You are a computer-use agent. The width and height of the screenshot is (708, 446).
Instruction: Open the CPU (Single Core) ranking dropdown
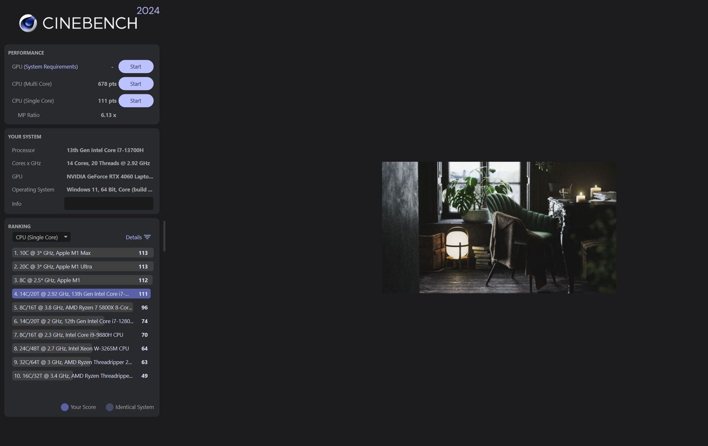coord(41,237)
